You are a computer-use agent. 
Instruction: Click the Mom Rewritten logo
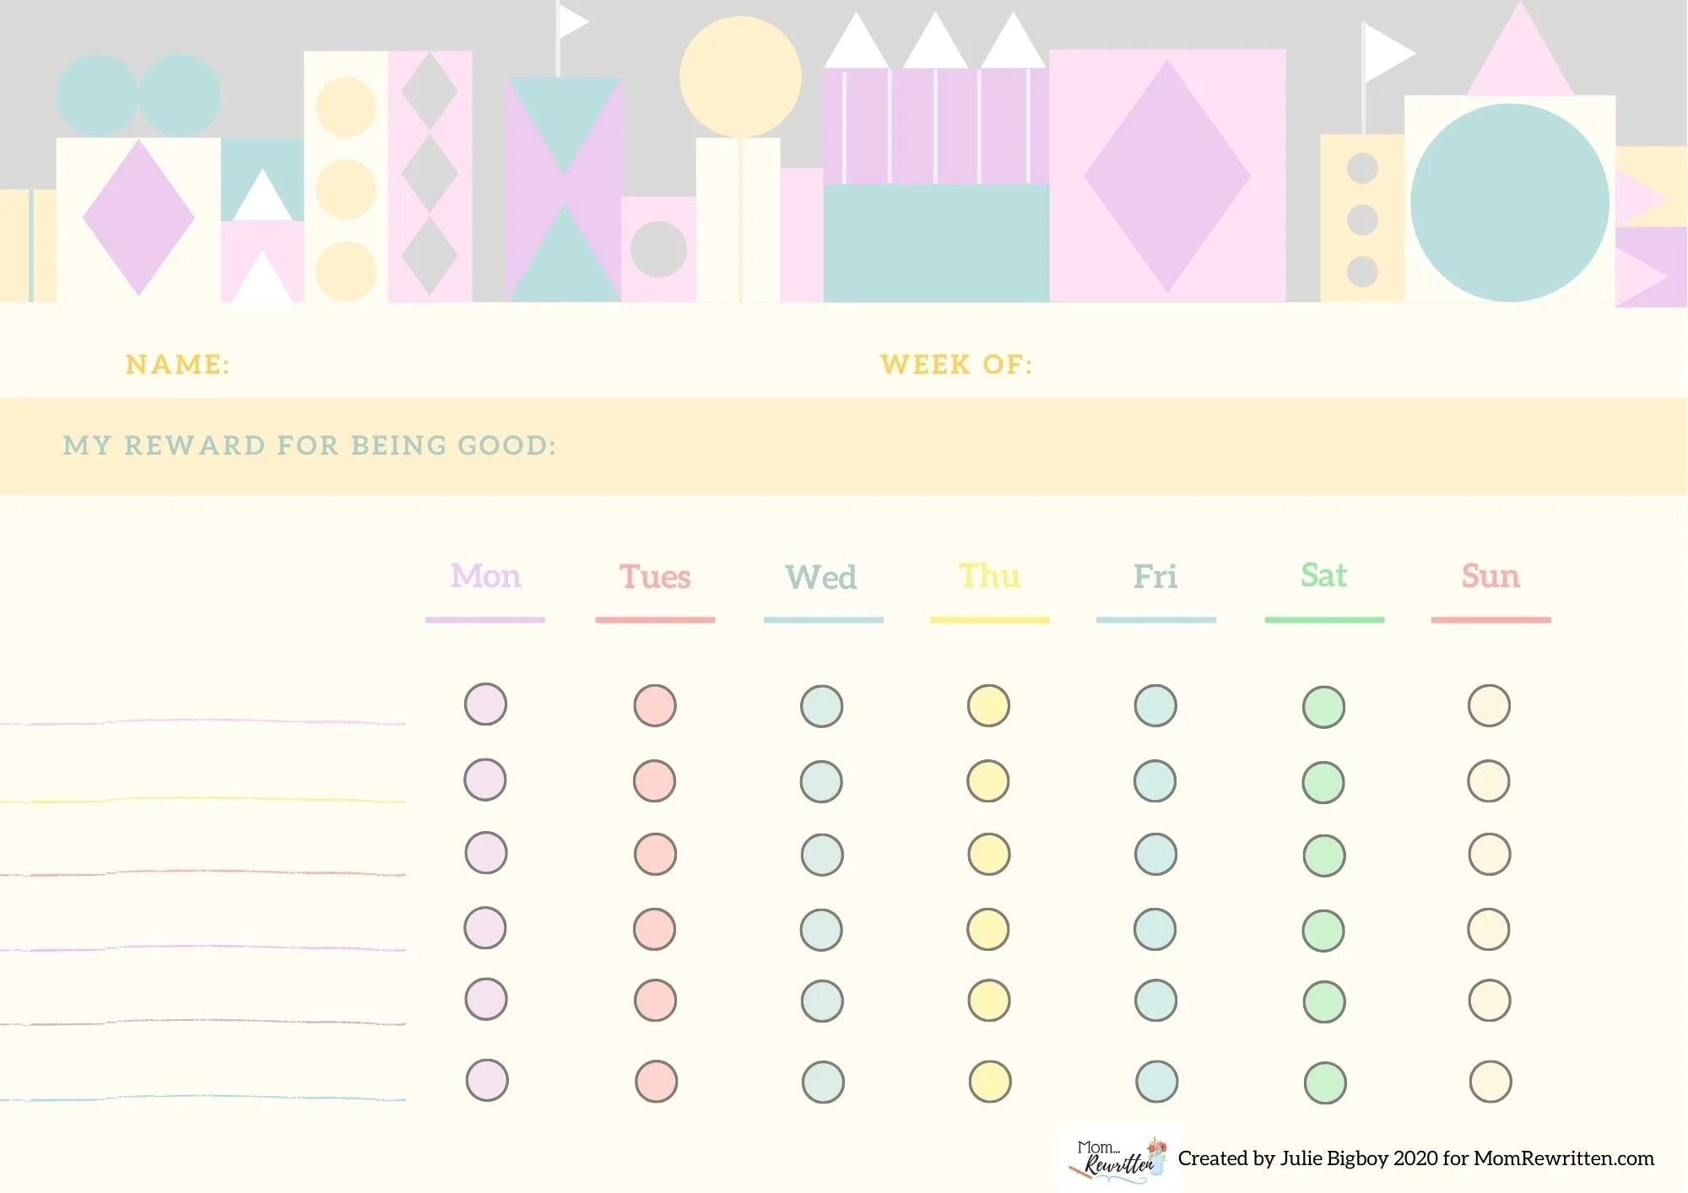coord(1118,1158)
